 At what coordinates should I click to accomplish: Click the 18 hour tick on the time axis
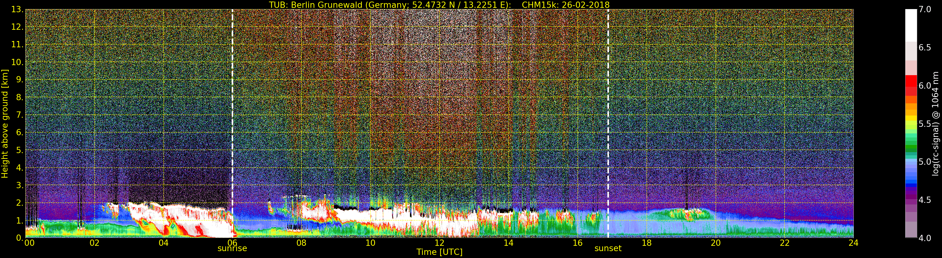click(646, 243)
